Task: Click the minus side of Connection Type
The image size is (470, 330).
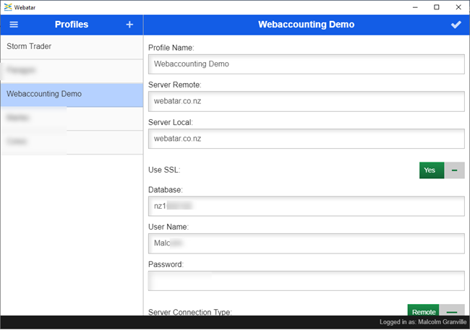Action: pos(452,311)
